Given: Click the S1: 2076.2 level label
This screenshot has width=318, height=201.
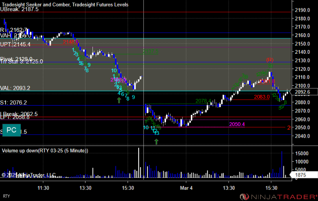Looking at the screenshot, I should pyautogui.click(x=13, y=102).
